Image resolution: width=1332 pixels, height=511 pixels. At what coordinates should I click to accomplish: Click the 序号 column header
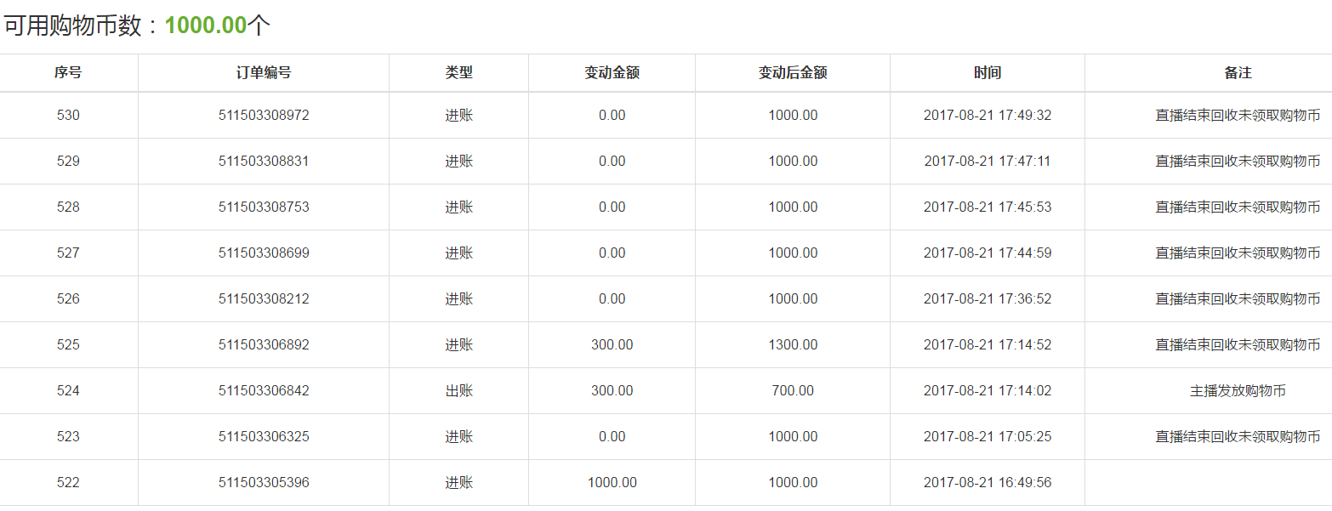(68, 73)
